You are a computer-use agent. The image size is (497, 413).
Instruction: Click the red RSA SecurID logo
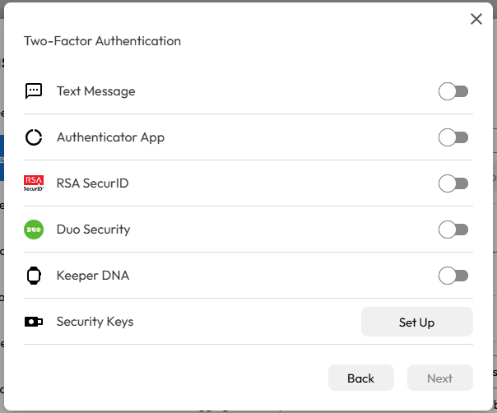coord(34,183)
